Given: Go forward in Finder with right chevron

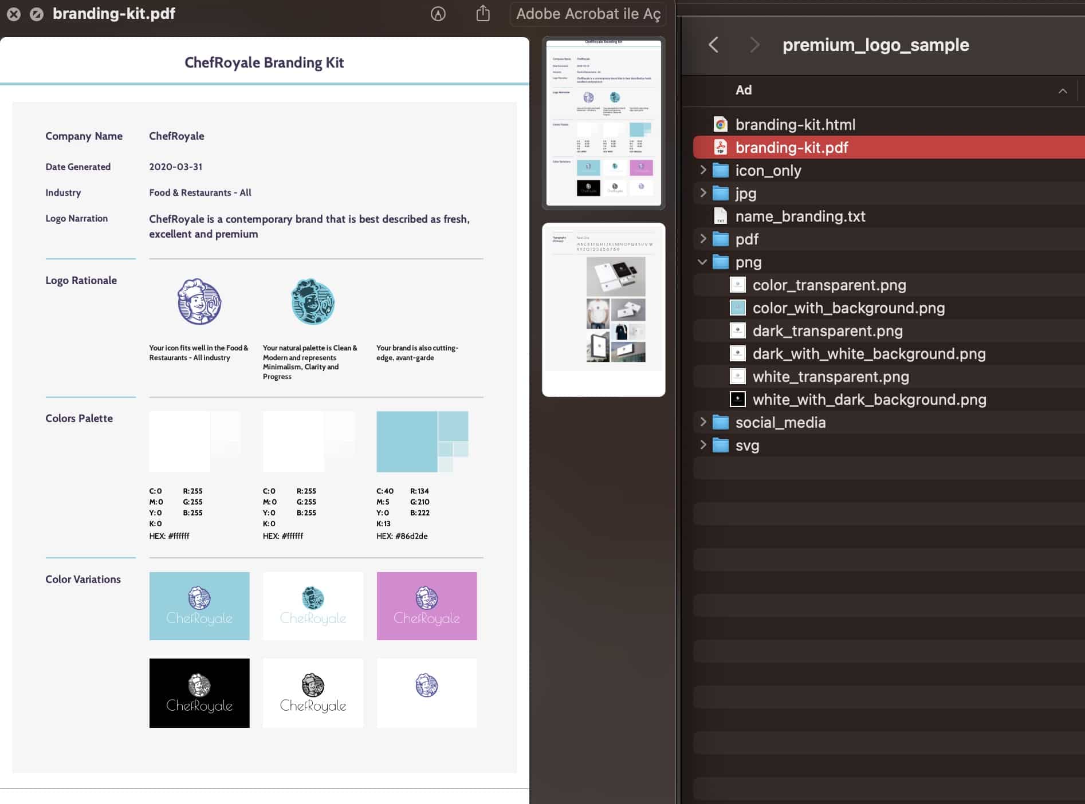Looking at the screenshot, I should point(754,45).
